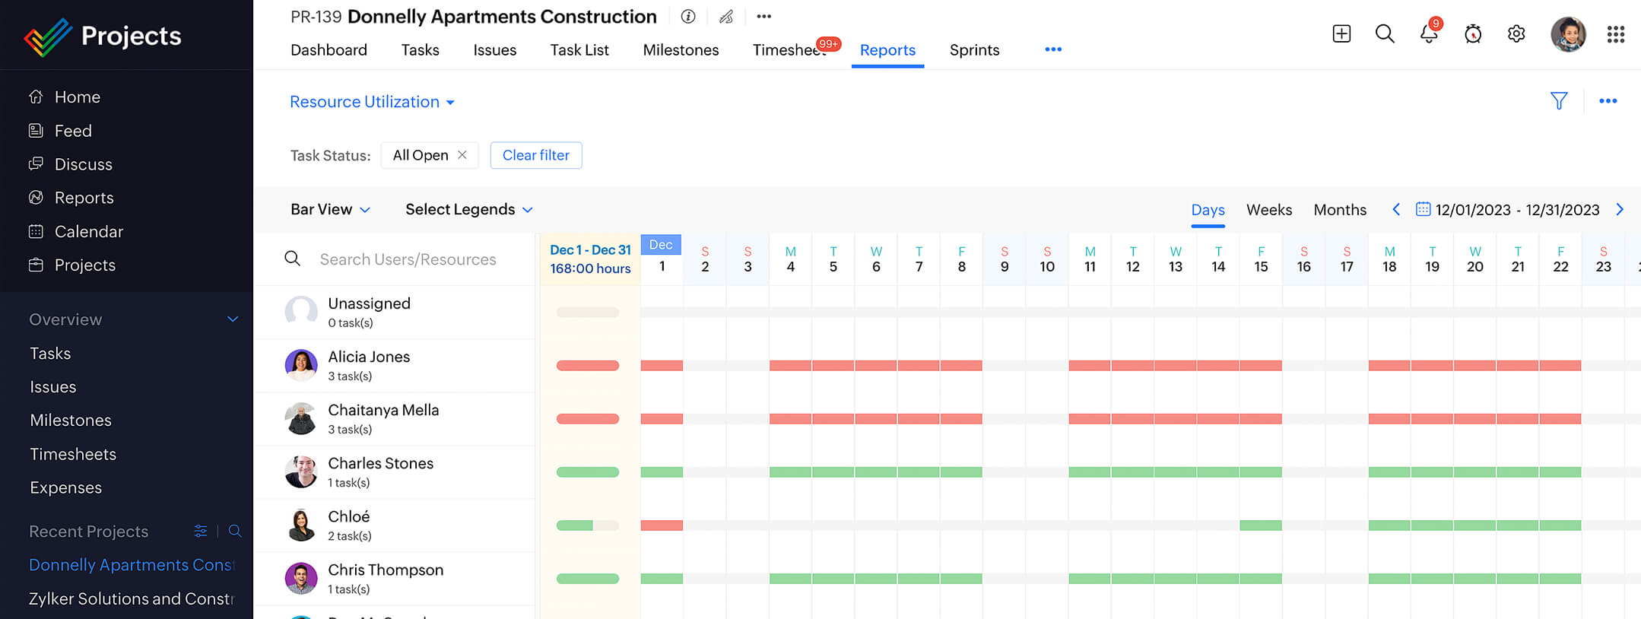
Task: Click the project info icon
Action: (688, 17)
